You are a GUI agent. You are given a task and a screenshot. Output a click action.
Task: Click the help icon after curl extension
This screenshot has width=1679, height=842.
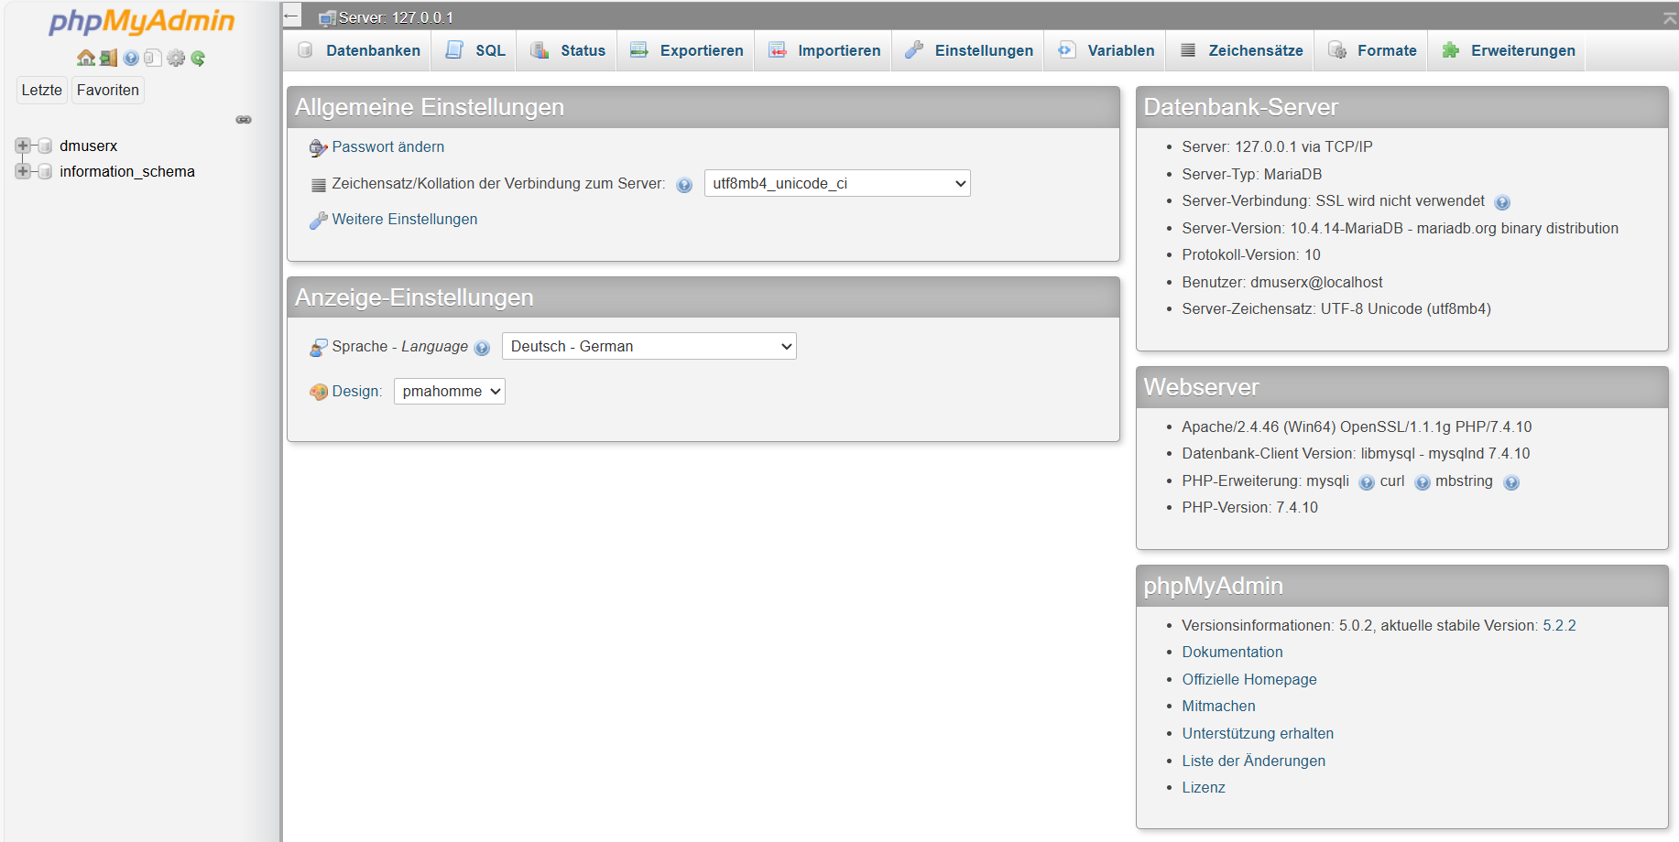(1423, 482)
